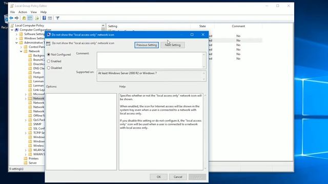This screenshot has height=184, width=328.
Task: Open Help via the blue question-mark toolbar icon
Action: (x=44, y=18)
